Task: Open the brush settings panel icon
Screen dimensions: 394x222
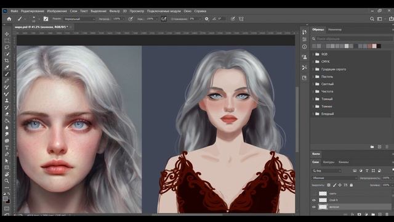Action: 46,19
